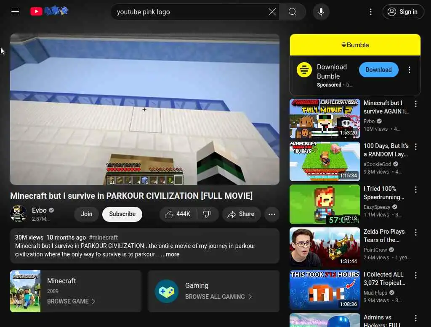Viewport: 431px width, 327px height.
Task: Open aCookieGod channel name
Action: (x=377, y=164)
